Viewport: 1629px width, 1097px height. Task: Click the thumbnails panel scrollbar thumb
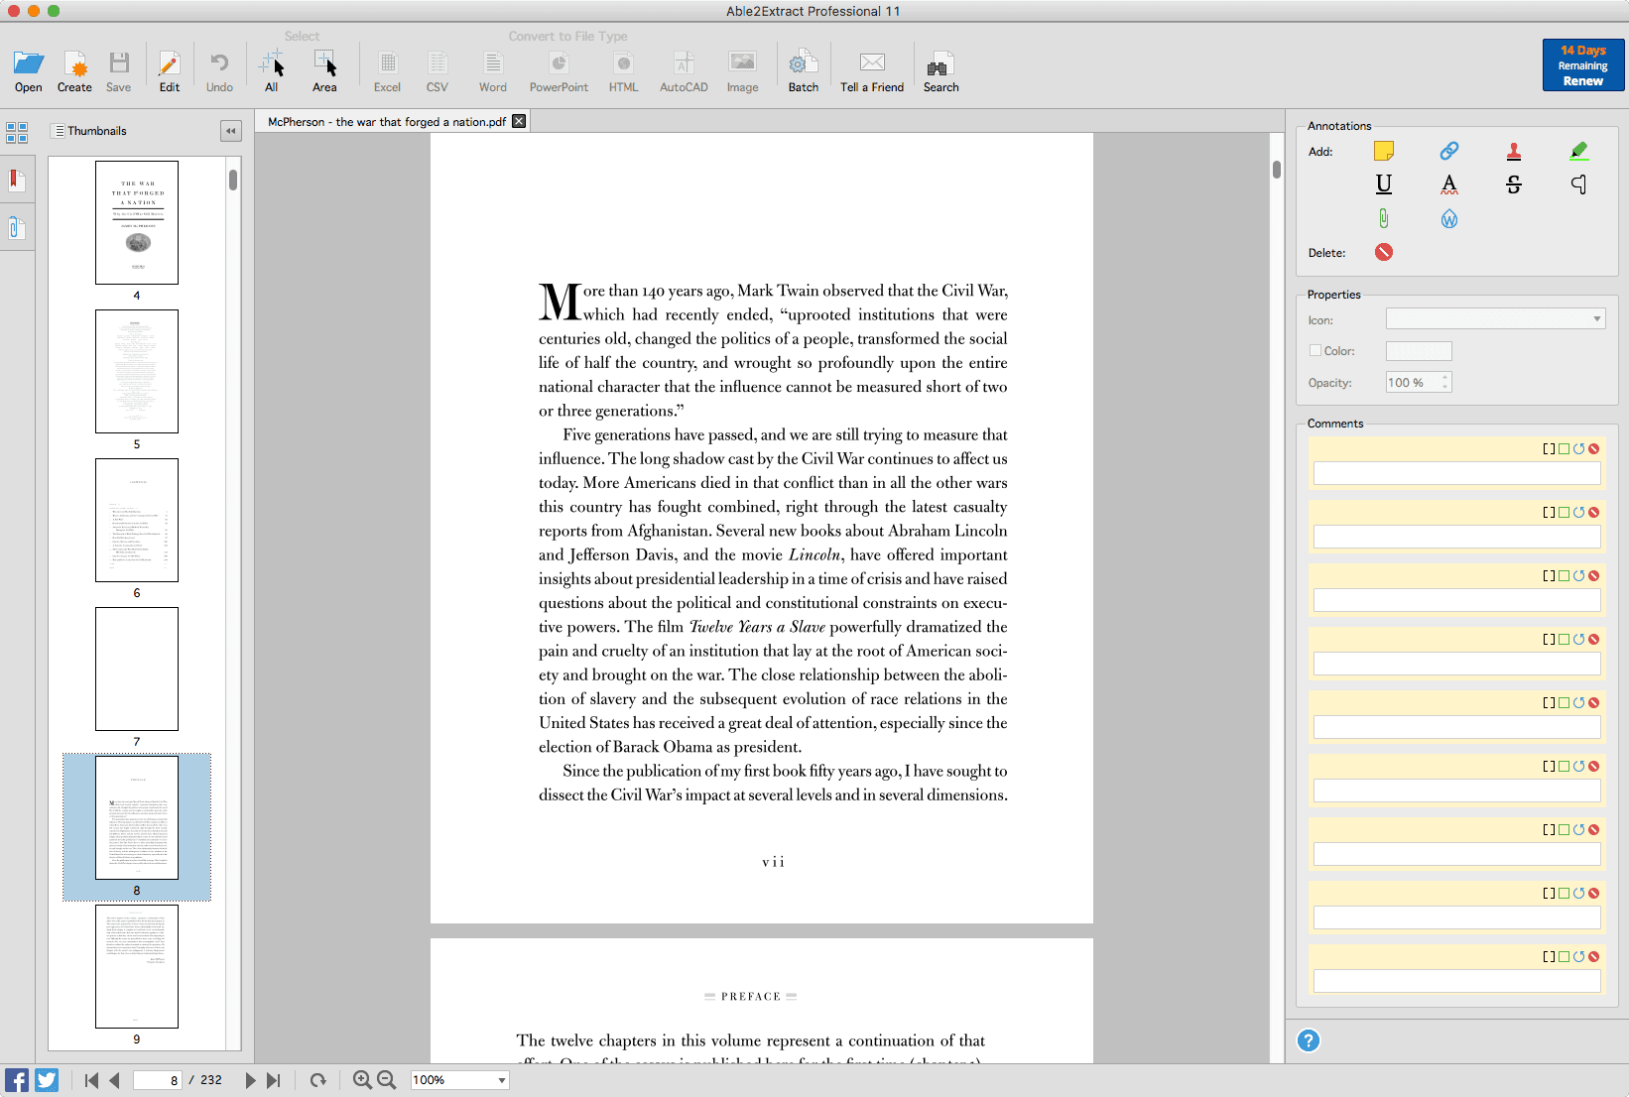pos(233,180)
